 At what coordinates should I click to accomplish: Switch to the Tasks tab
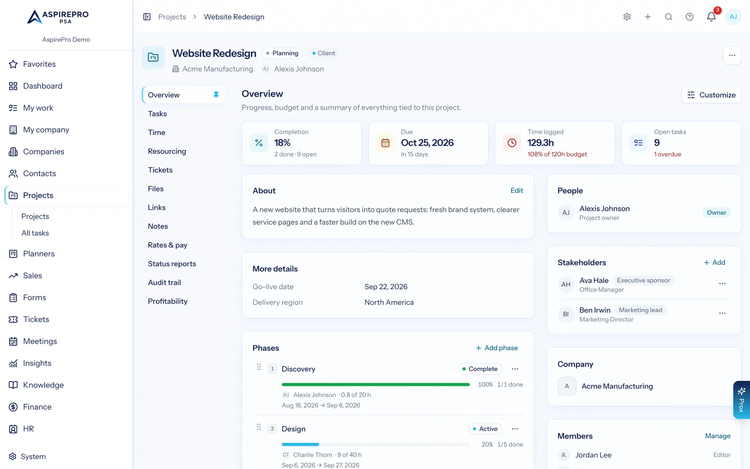point(183,114)
